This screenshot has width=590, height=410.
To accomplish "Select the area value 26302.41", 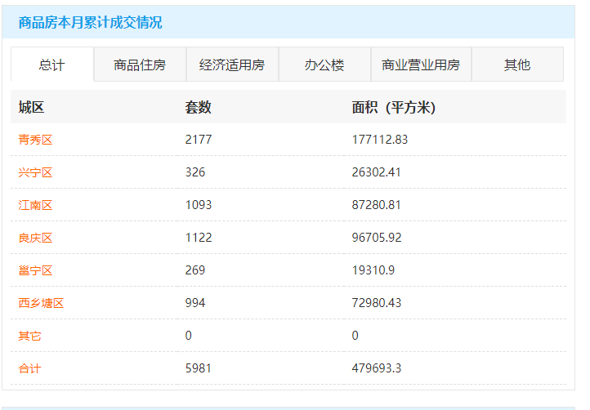I will click(376, 172).
